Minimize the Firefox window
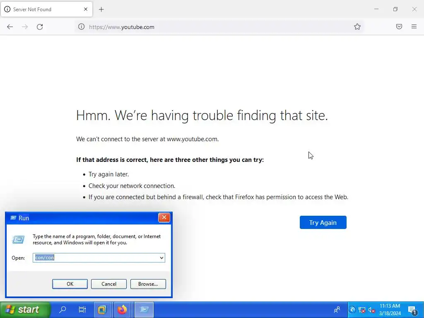 tap(376, 9)
